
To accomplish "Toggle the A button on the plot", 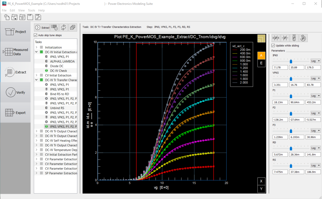I will pyautogui.click(x=261, y=55).
